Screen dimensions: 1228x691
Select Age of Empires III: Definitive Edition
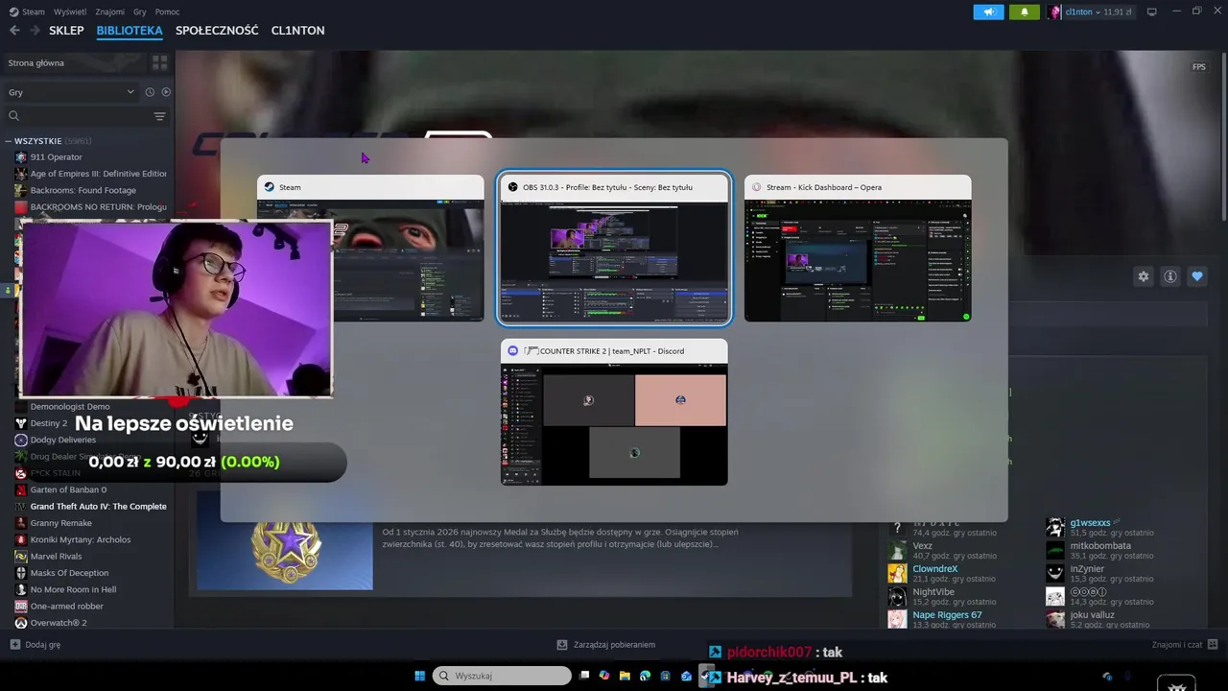[91, 174]
